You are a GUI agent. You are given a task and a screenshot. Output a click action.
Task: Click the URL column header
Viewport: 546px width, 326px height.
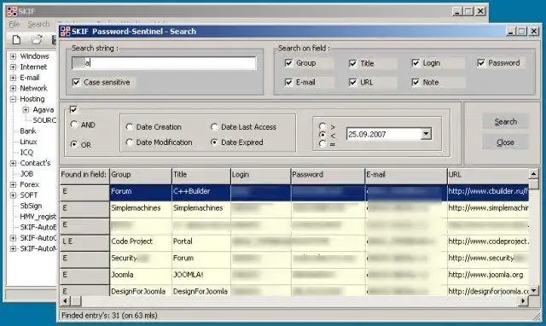click(488, 175)
